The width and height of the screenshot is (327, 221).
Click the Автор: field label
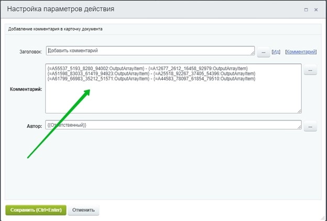33,126
